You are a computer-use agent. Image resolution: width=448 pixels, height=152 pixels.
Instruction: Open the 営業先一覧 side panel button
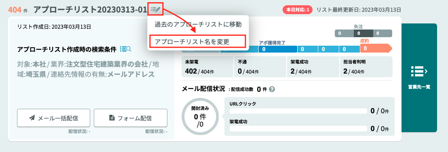click(x=419, y=78)
